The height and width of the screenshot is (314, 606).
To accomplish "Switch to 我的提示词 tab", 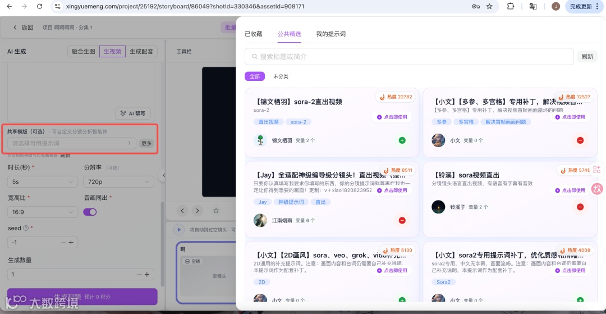I will click(x=331, y=34).
